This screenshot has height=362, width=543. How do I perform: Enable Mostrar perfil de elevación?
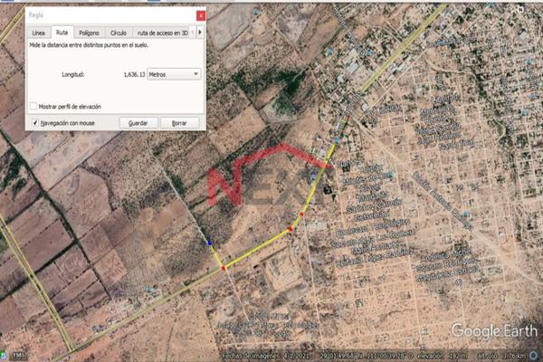[x=33, y=106]
